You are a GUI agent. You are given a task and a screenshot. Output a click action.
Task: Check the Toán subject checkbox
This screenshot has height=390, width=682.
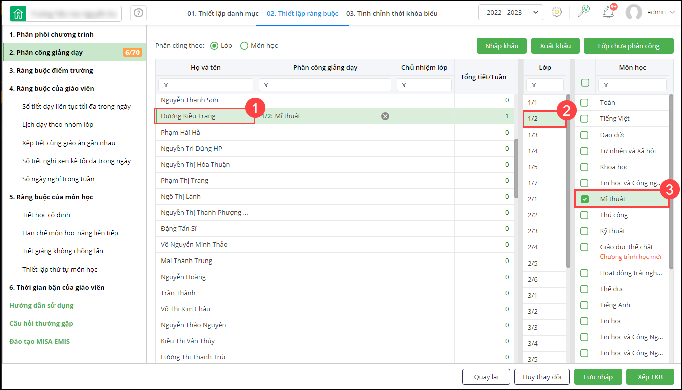pos(585,103)
